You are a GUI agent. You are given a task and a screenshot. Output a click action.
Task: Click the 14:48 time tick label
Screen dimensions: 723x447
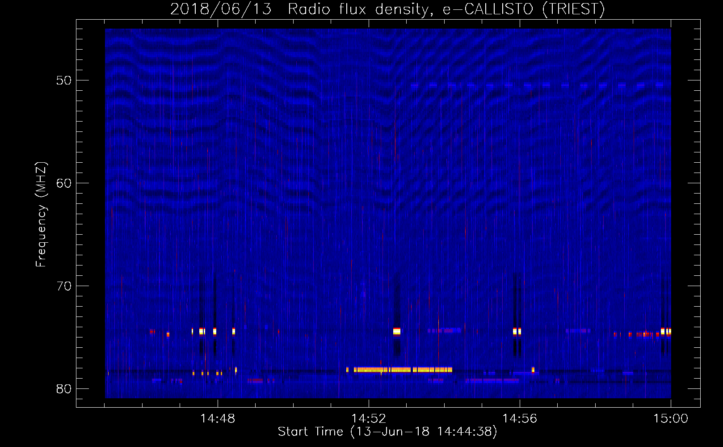click(218, 419)
